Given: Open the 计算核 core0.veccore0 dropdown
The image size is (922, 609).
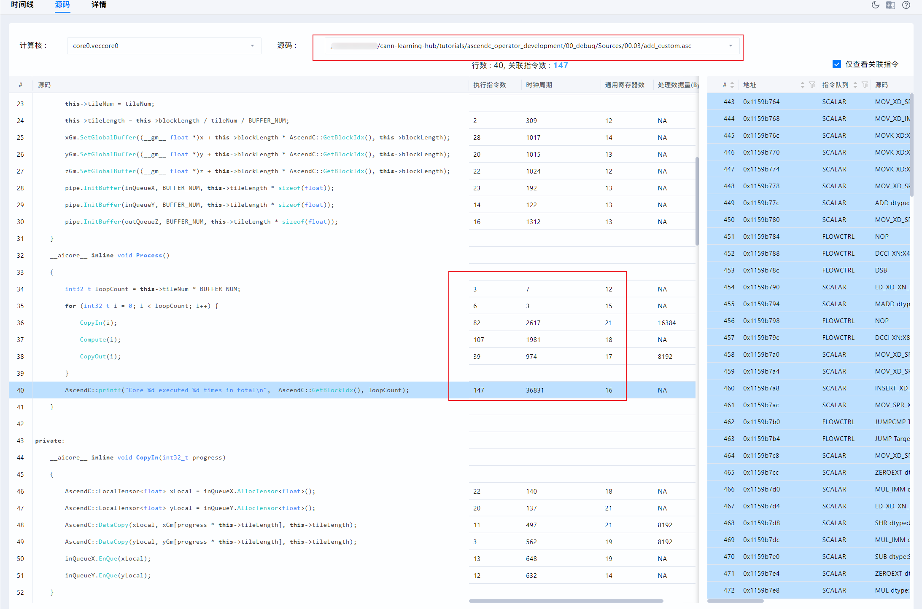Looking at the screenshot, I should (x=164, y=46).
